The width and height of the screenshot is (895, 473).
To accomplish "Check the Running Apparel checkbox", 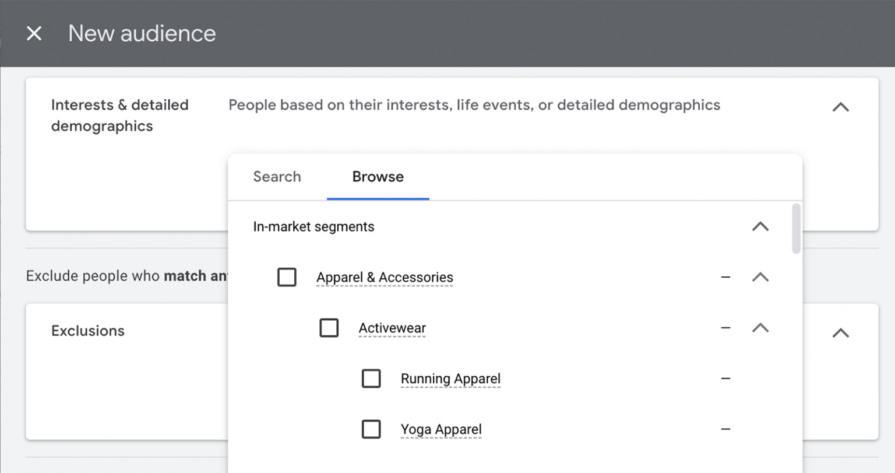I will click(371, 379).
